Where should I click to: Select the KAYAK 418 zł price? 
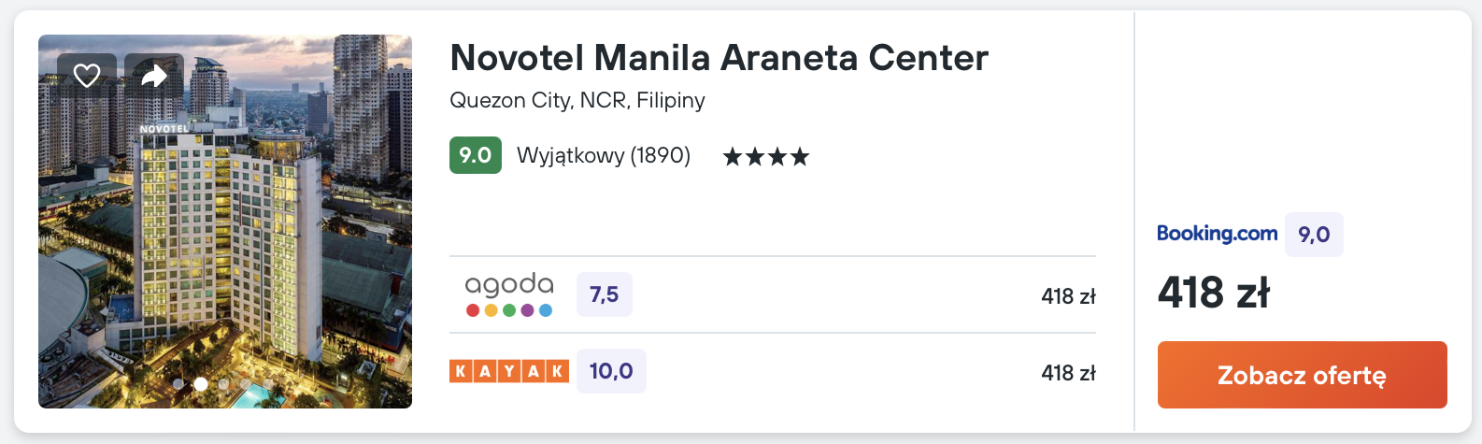[x=1068, y=373]
